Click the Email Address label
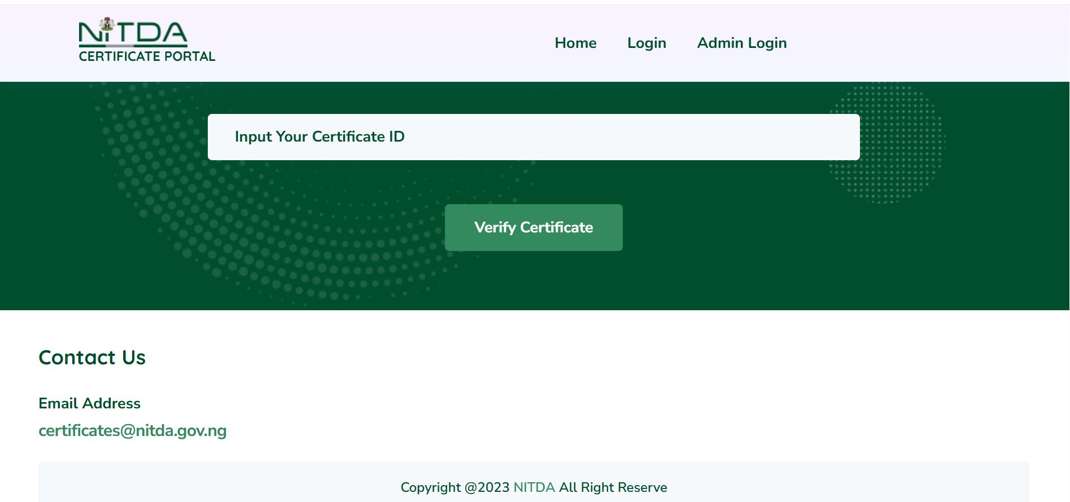 [x=89, y=403]
